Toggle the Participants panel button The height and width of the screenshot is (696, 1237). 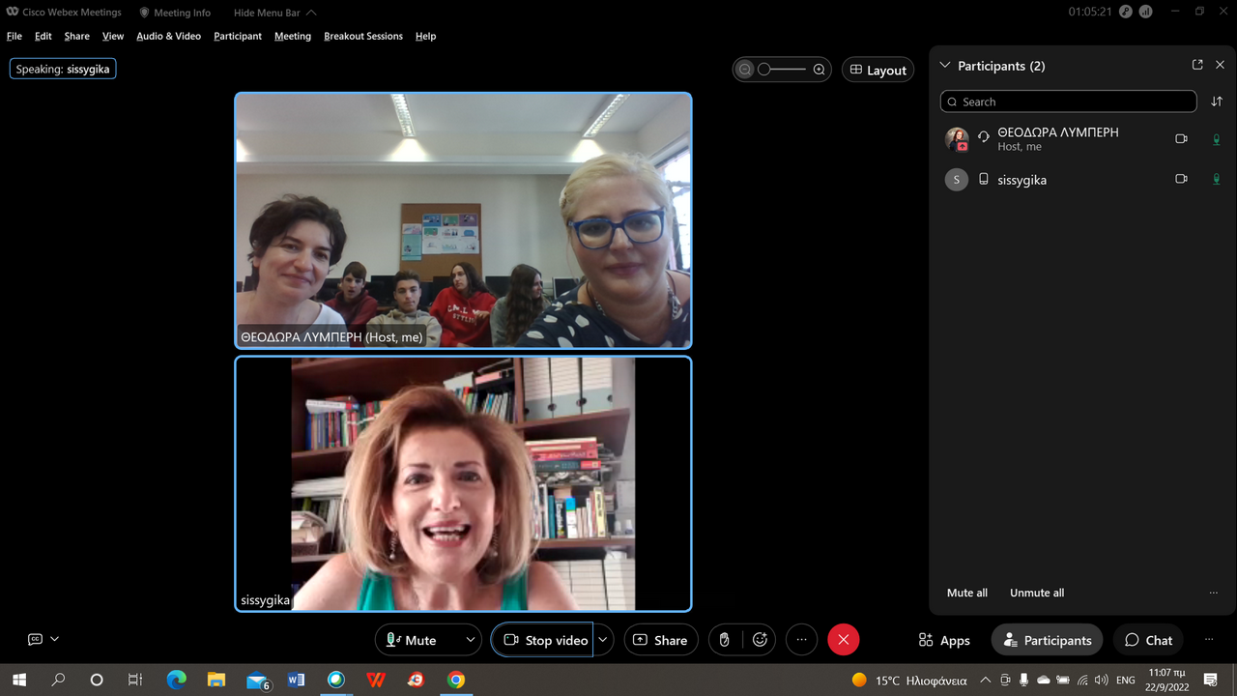1048,640
